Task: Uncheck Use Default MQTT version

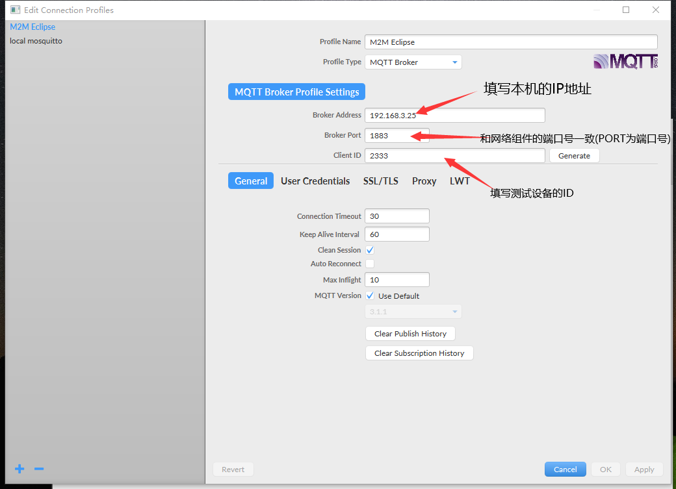Action: (x=370, y=295)
